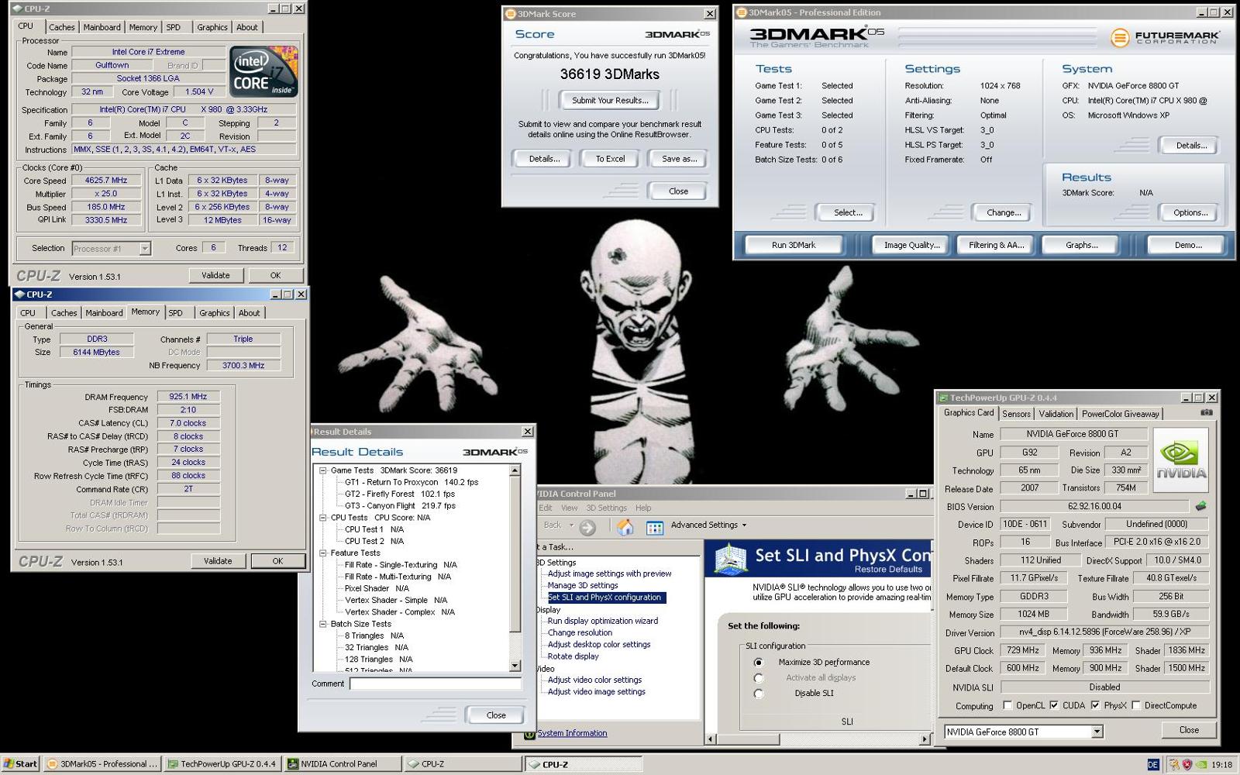Switch to TechPowerUp GPU-Z taskbar button
This screenshot has height=775, width=1240.
(222, 764)
